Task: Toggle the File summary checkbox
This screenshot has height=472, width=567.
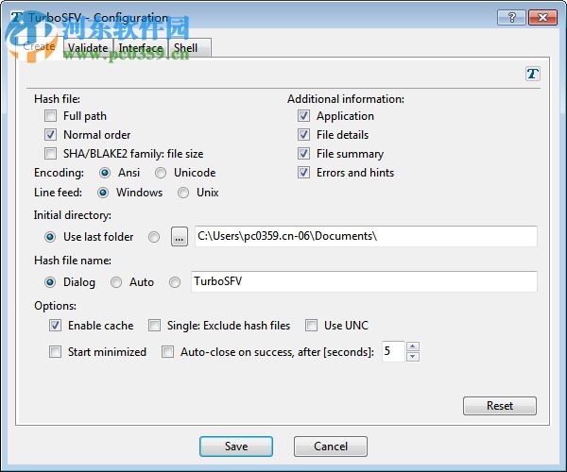Action: 303,154
